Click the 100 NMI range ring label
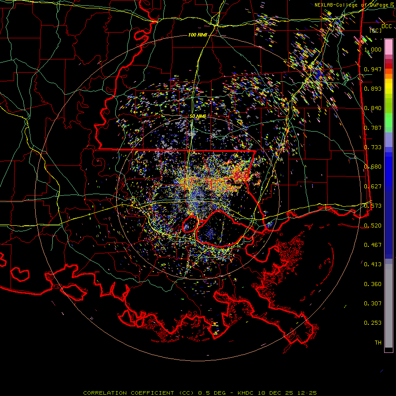This screenshot has height=396, width=396. point(198,35)
